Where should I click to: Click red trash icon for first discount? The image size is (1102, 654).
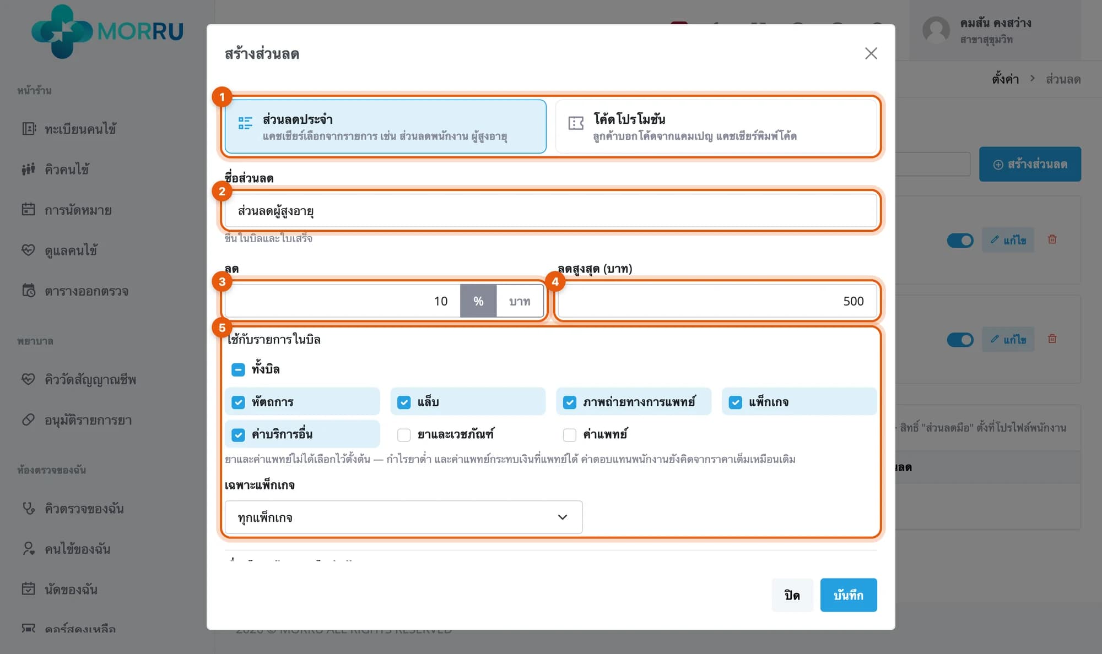(1052, 239)
